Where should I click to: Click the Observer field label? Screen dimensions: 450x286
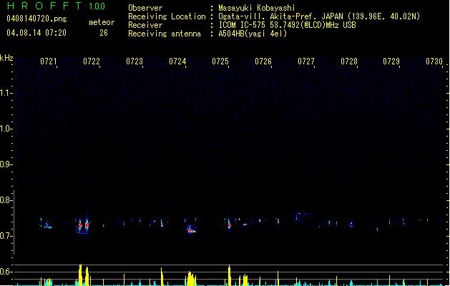(x=145, y=8)
